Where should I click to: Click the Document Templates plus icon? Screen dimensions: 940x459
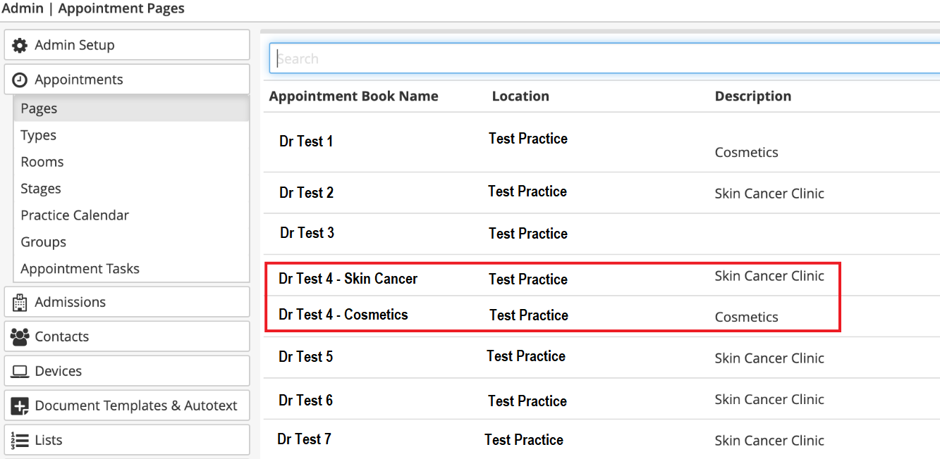[x=20, y=405]
